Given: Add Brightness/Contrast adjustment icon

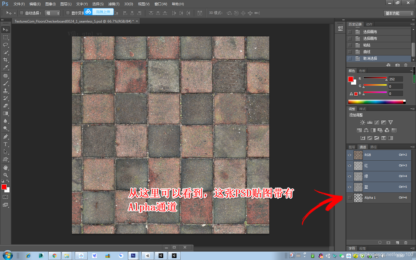Looking at the screenshot, I should click(x=363, y=122).
